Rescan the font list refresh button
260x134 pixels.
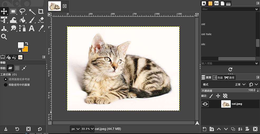coord(230,69)
